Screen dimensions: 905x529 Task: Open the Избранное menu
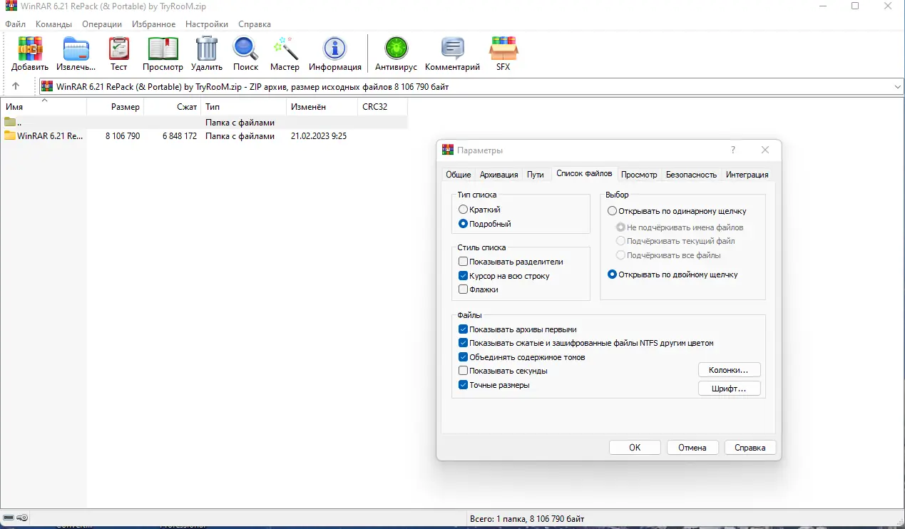tap(153, 24)
